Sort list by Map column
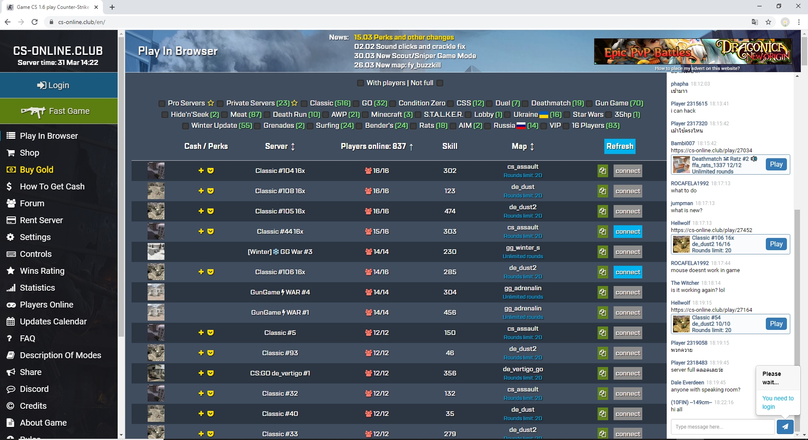Image resolution: width=808 pixels, height=440 pixels. (523, 146)
